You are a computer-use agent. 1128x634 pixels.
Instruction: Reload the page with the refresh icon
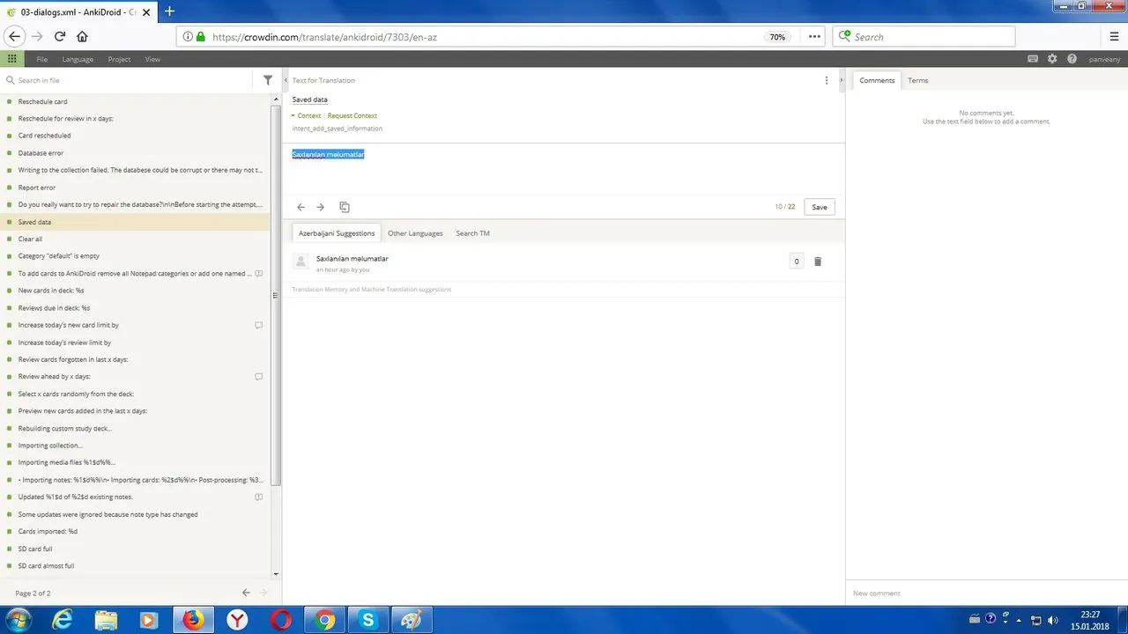point(60,36)
